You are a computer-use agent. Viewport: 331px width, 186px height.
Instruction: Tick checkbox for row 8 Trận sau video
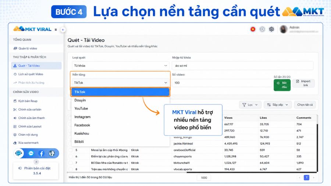tap(71, 169)
